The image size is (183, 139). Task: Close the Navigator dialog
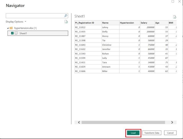pos(179,1)
